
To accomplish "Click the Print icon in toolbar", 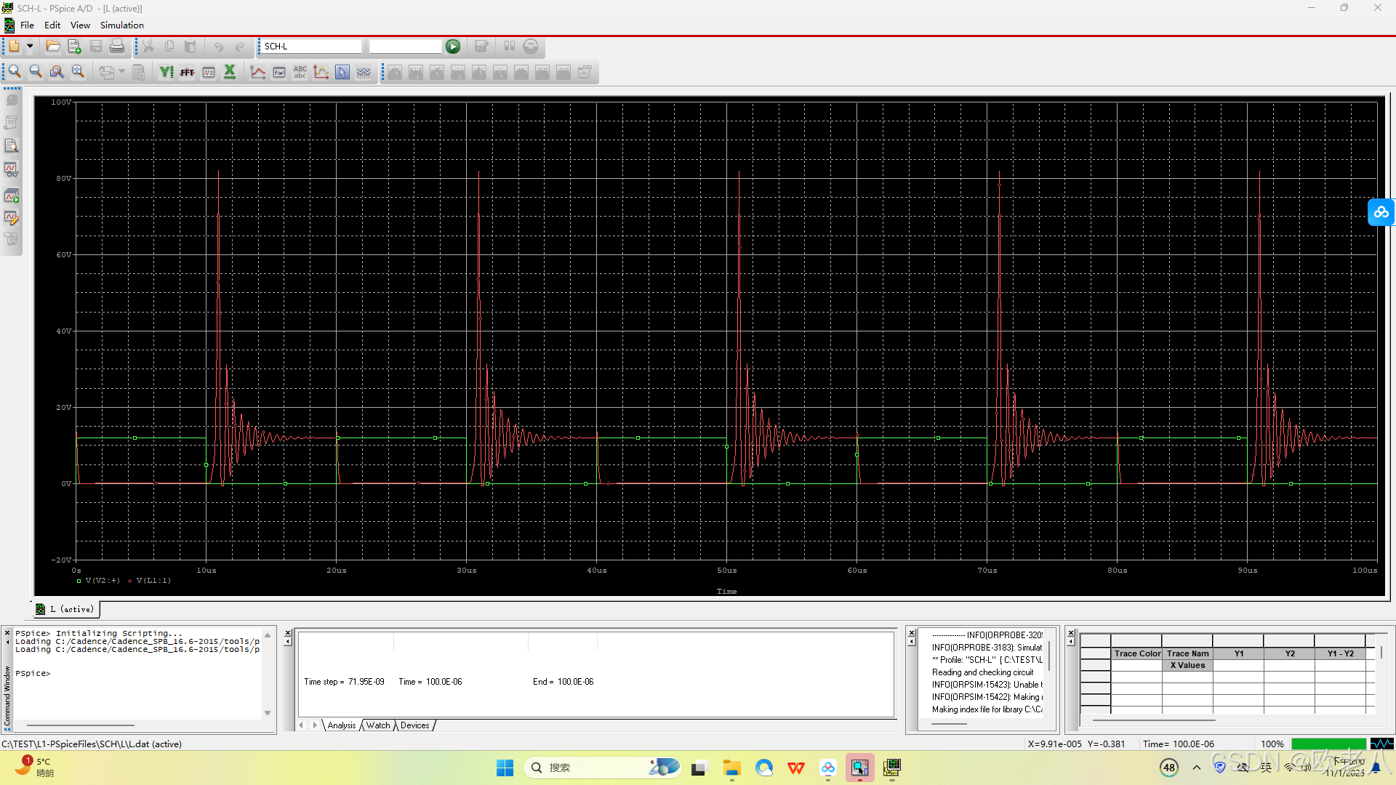I will (117, 47).
